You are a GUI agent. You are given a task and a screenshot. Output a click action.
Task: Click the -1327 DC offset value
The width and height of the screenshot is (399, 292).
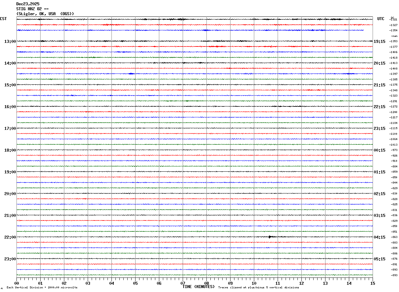tap(393, 25)
